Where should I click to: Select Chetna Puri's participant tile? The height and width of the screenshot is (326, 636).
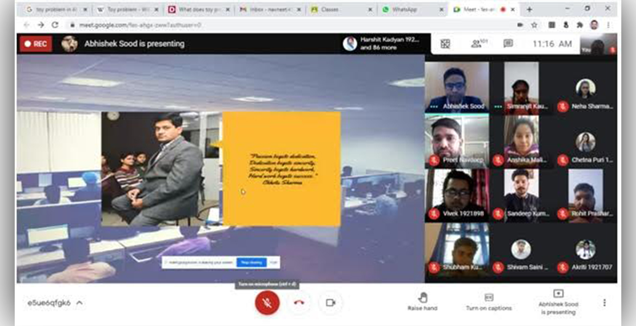[x=585, y=141]
